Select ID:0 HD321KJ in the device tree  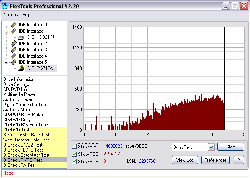coord(40,37)
